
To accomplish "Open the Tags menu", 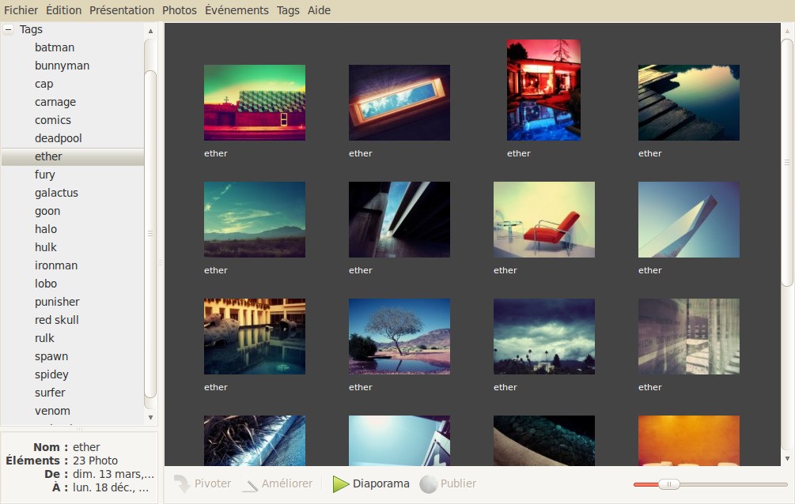I will [x=288, y=10].
